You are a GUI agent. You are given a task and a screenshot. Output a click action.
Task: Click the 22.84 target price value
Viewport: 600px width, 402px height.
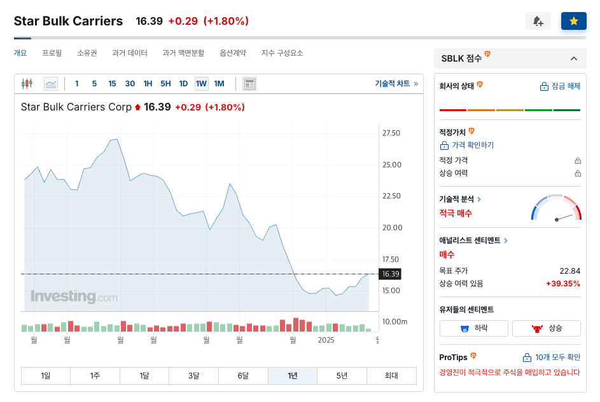pos(569,271)
